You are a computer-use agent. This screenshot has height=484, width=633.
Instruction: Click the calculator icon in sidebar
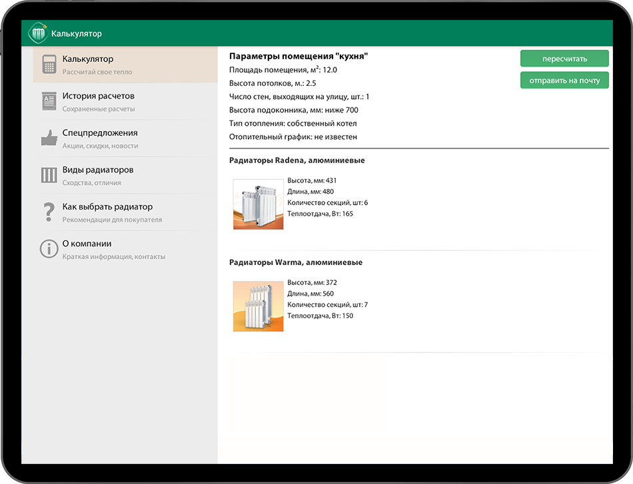pyautogui.click(x=49, y=65)
